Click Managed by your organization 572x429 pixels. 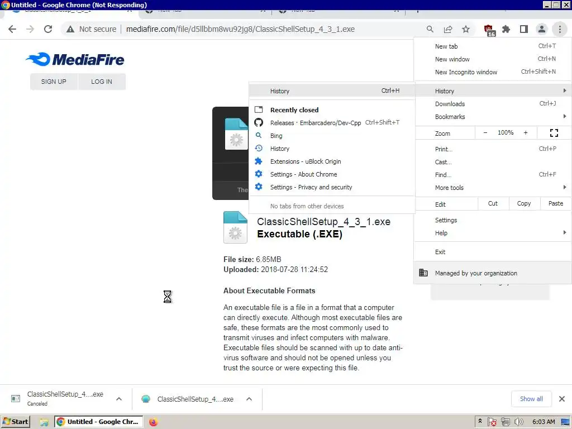[493, 273]
